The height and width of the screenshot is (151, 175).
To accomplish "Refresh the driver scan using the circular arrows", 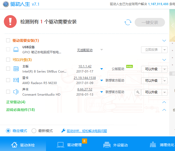I will tap(128, 22).
